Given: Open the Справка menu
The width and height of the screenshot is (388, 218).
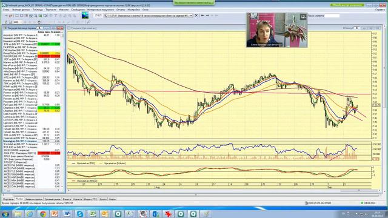Looking at the screenshot, I should (x=380, y=10).
